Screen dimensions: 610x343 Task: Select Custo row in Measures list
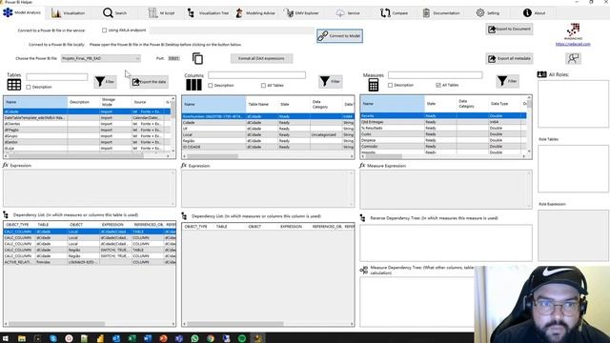click(x=443, y=134)
